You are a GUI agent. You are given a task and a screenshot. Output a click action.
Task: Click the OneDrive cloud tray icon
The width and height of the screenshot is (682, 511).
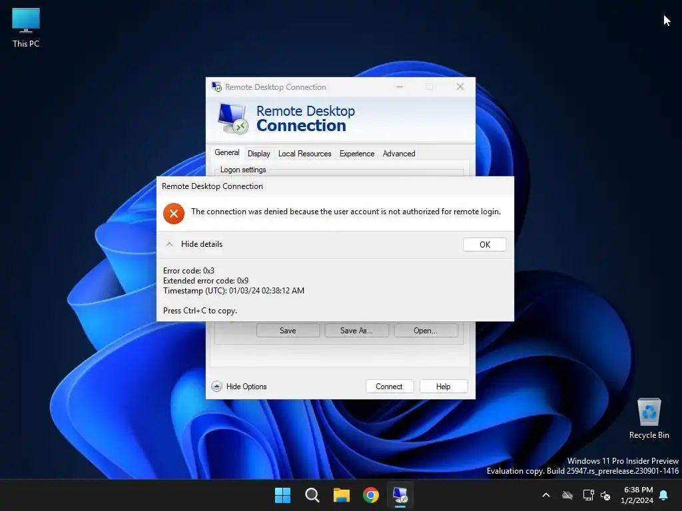(x=567, y=495)
